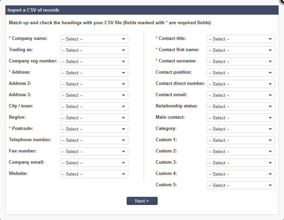Open the Company reg number dropdown
284x220 pixels.
(94, 61)
